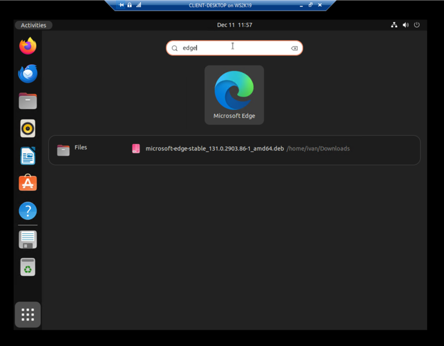
Task: Show the applications grid
Action: (28, 315)
